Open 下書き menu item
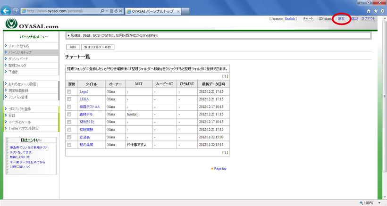Image resolution: width=387 pixels, height=206 pixels. click(x=13, y=72)
